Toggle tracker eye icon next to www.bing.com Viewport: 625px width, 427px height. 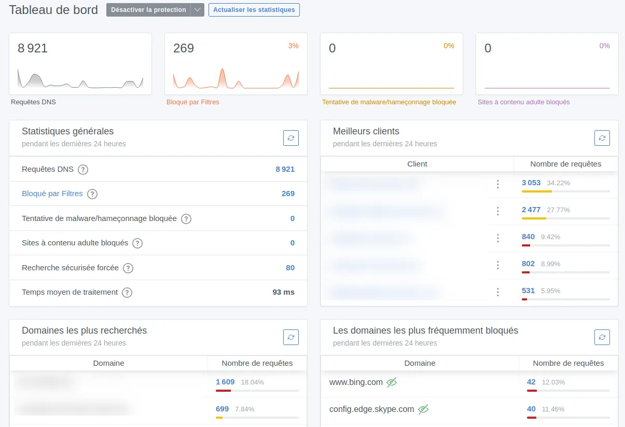(x=392, y=382)
